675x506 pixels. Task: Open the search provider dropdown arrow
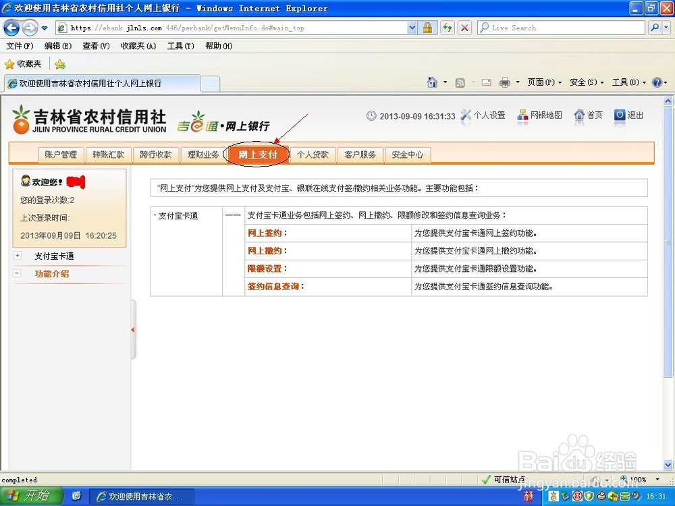point(666,28)
